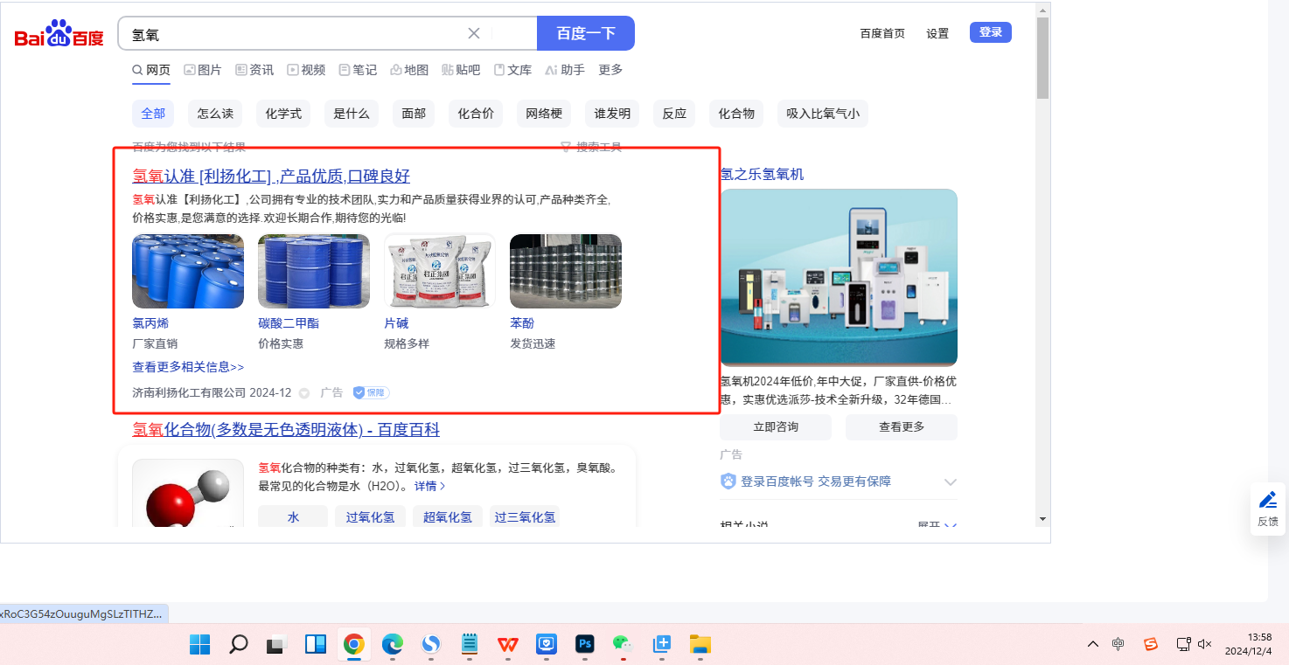Open the 碳酸二甲酯 product link
Viewport: 1289px width, 665px height.
(289, 323)
